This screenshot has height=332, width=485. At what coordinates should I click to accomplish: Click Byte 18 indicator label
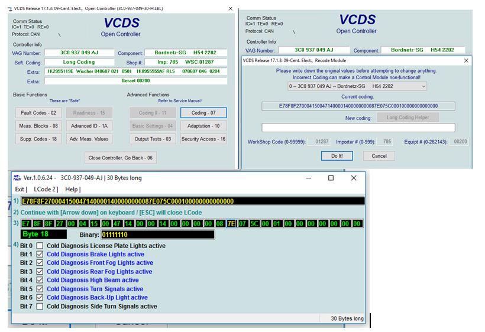click(44, 235)
